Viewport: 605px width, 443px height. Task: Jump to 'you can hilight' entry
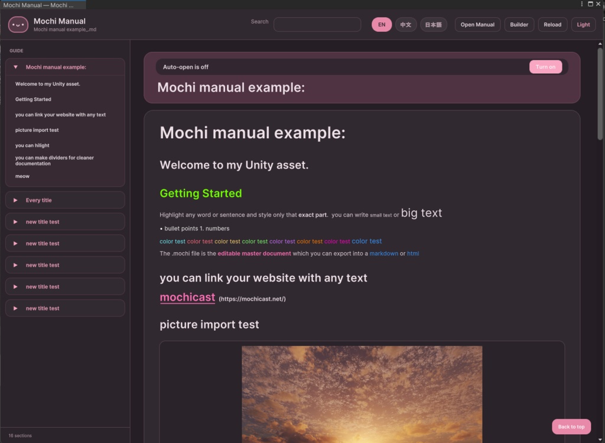pyautogui.click(x=32, y=145)
